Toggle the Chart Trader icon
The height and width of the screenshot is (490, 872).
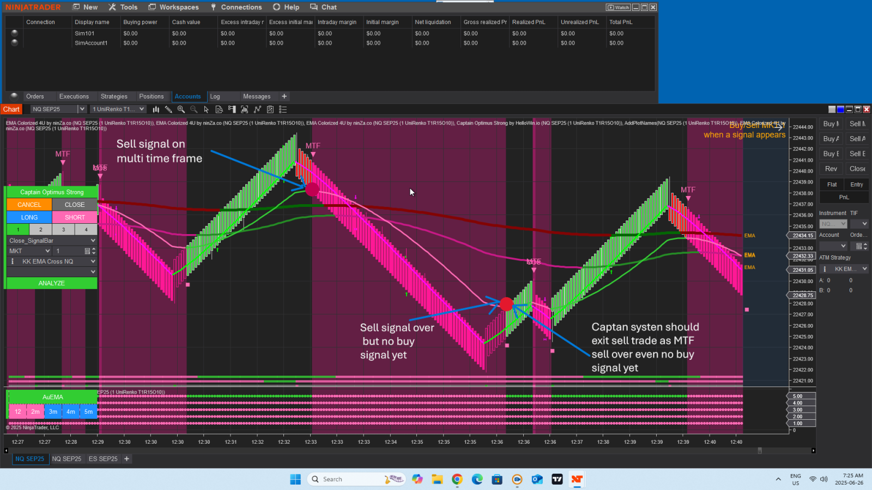(x=232, y=109)
